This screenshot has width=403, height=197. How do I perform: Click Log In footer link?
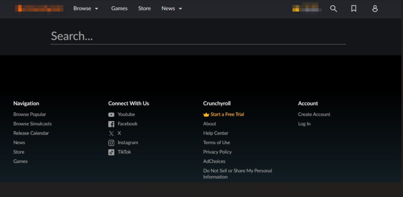click(x=304, y=124)
